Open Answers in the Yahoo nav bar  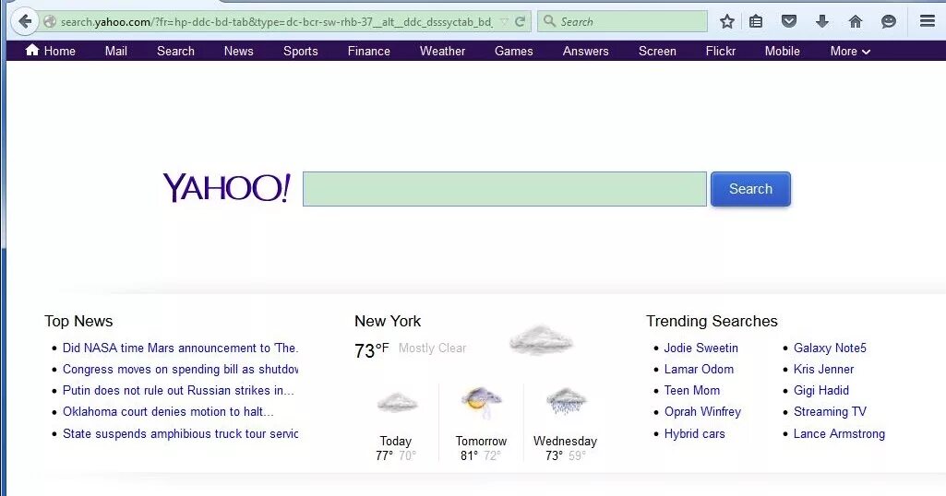point(585,52)
